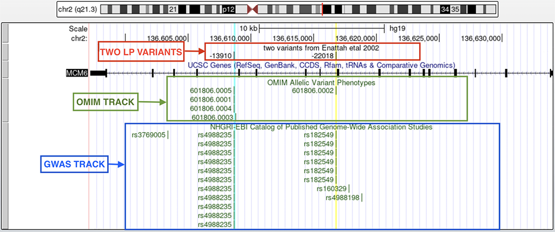The image size is (555, 232).
Task: Select the -13910 variant item
Action: (221, 56)
